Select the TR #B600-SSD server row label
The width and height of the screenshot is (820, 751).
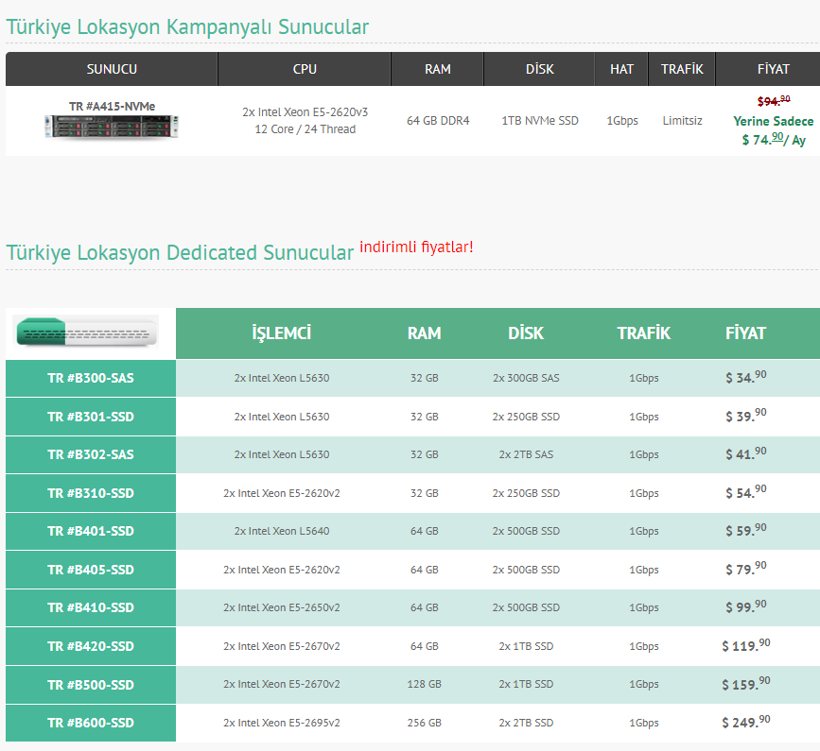tap(91, 723)
